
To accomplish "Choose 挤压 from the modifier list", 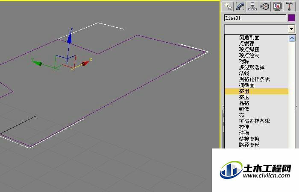I will click(x=244, y=97).
